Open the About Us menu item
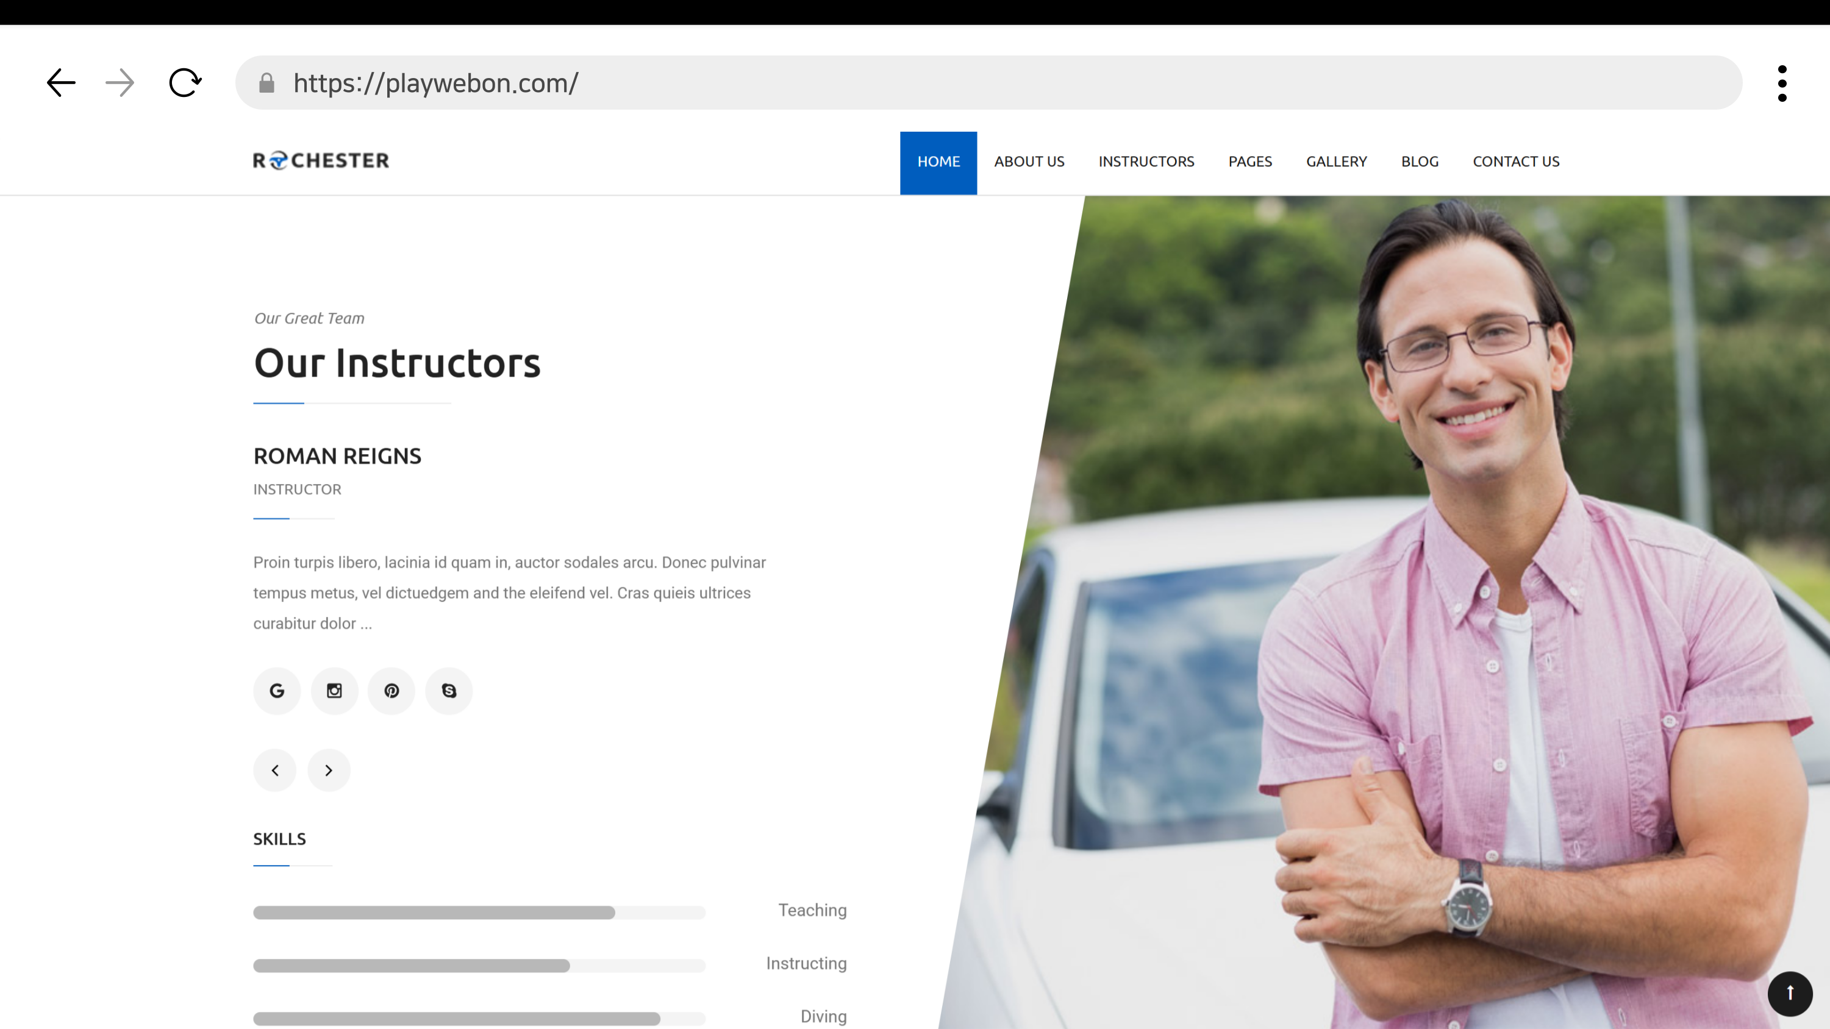 [x=1029, y=162]
